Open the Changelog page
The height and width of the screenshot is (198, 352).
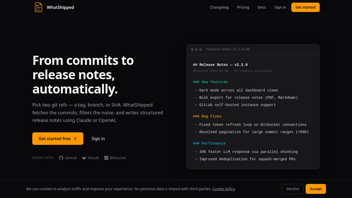(x=219, y=7)
